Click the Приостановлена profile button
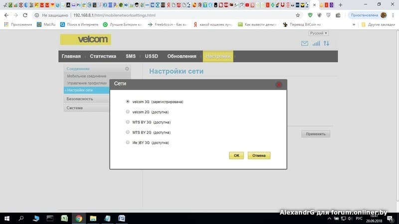This screenshot has width=399, height=224. [x=369, y=15]
